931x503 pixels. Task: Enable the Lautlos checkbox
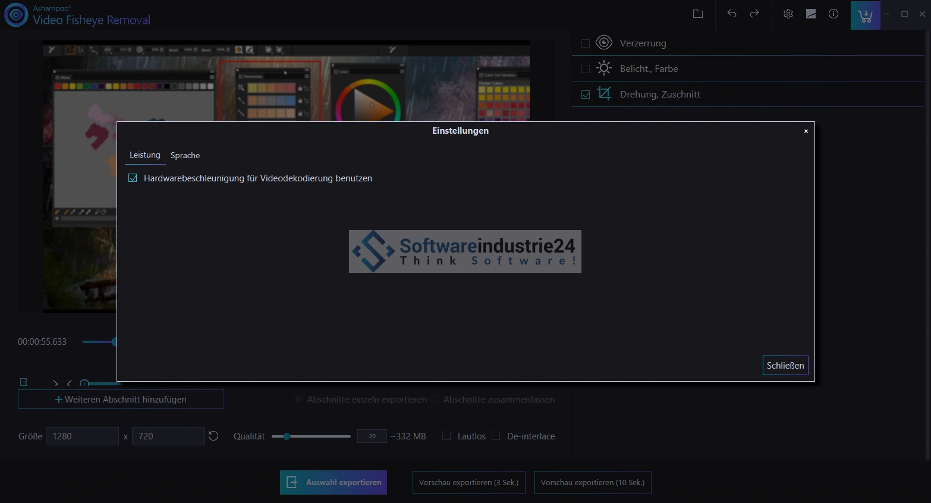pyautogui.click(x=446, y=436)
